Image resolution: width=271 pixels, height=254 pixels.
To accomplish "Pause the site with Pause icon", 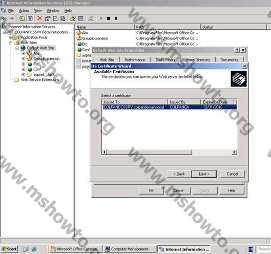I will coord(116,18).
